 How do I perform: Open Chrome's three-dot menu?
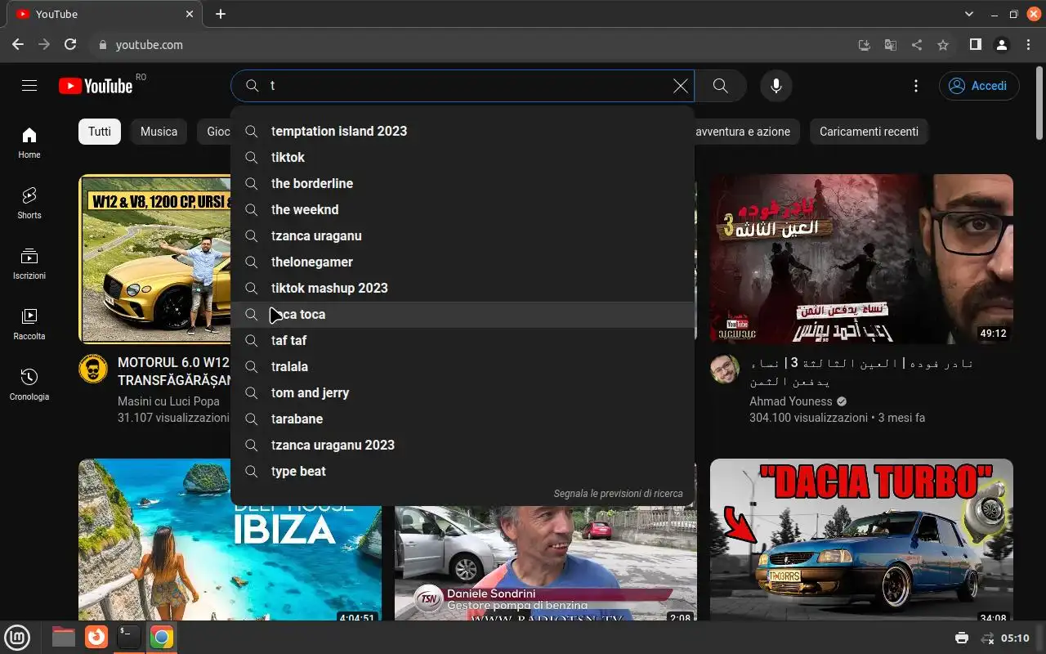coord(1027,45)
